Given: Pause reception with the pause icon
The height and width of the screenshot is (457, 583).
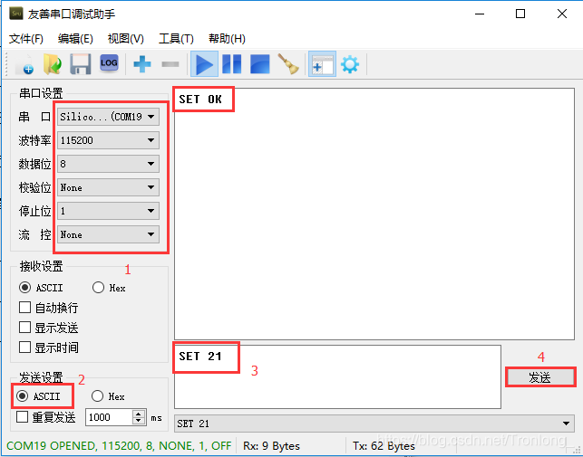Looking at the screenshot, I should pyautogui.click(x=231, y=64).
